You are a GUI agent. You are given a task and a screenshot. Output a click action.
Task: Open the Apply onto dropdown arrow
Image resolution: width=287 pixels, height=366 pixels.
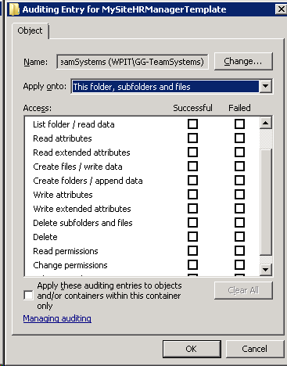click(x=266, y=86)
